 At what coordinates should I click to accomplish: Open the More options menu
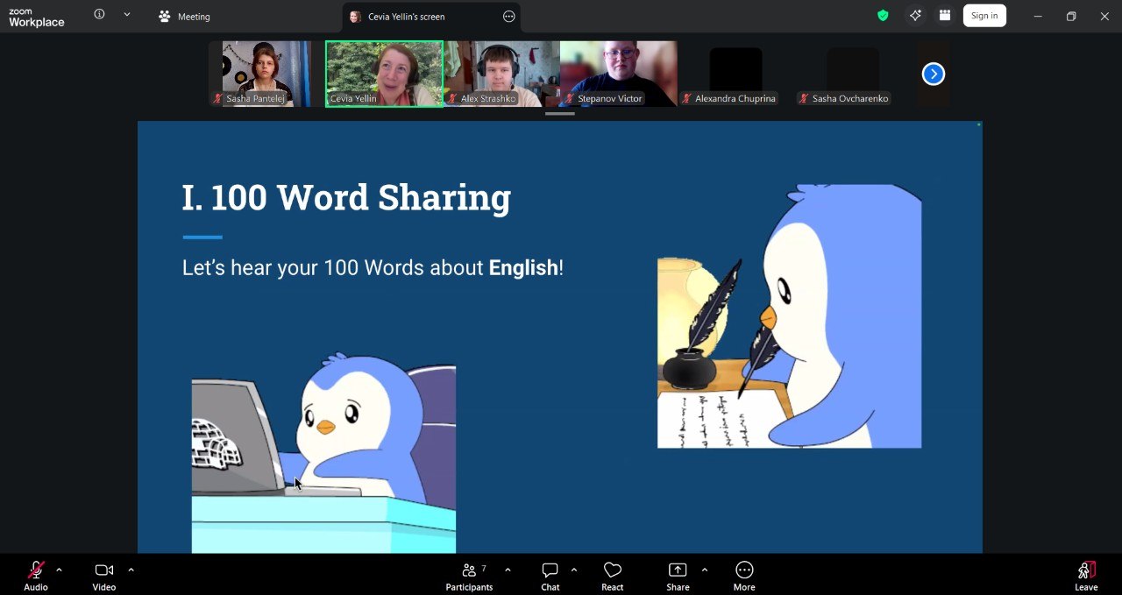(x=744, y=576)
